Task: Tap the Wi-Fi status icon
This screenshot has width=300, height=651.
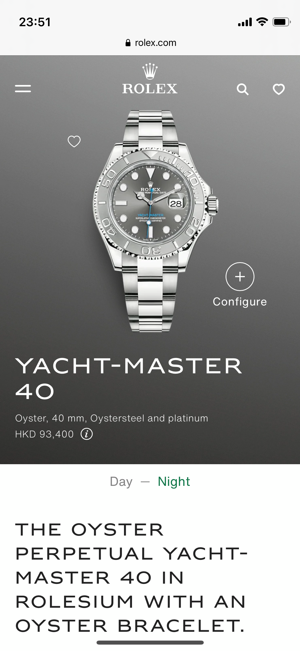Action: point(262,22)
